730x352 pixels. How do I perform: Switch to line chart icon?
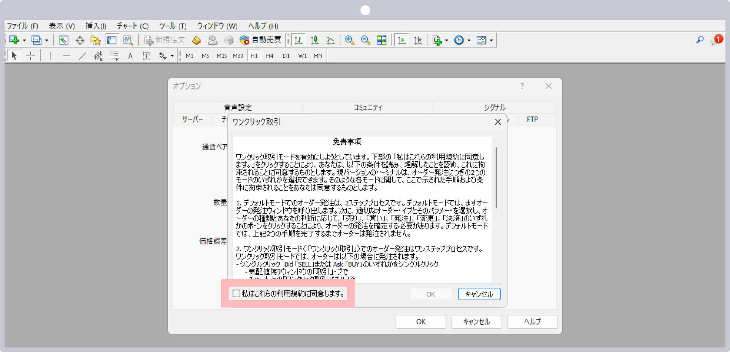330,40
